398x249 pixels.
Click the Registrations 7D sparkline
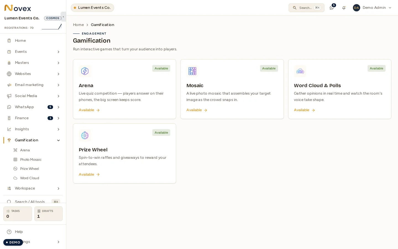[52, 27]
